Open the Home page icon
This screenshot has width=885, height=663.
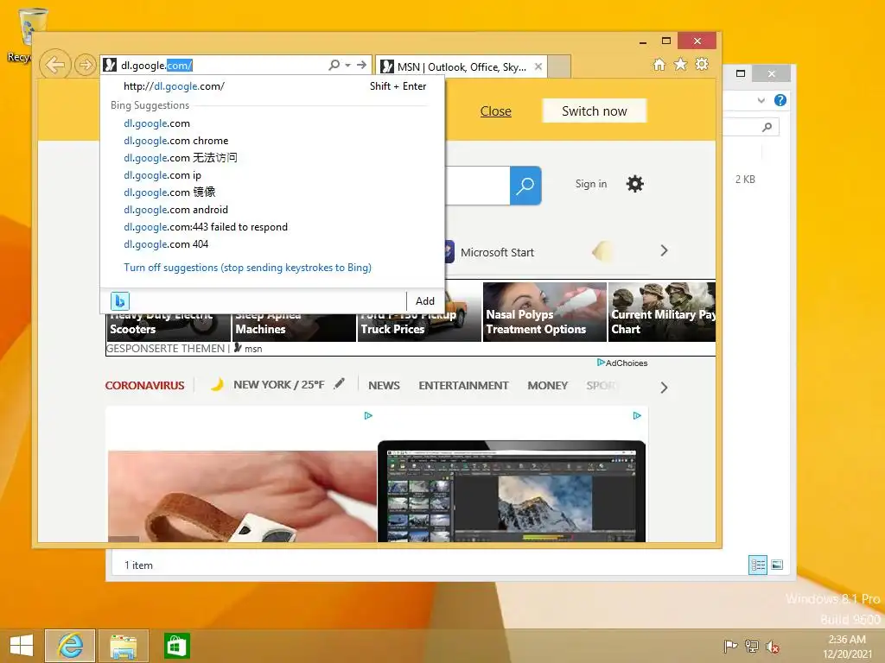[659, 64]
